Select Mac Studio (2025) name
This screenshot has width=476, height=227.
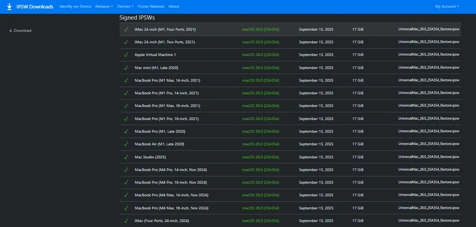(151, 157)
